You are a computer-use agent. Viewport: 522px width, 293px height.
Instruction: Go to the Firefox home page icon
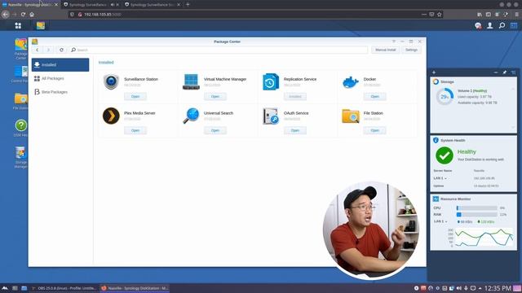pos(32,15)
